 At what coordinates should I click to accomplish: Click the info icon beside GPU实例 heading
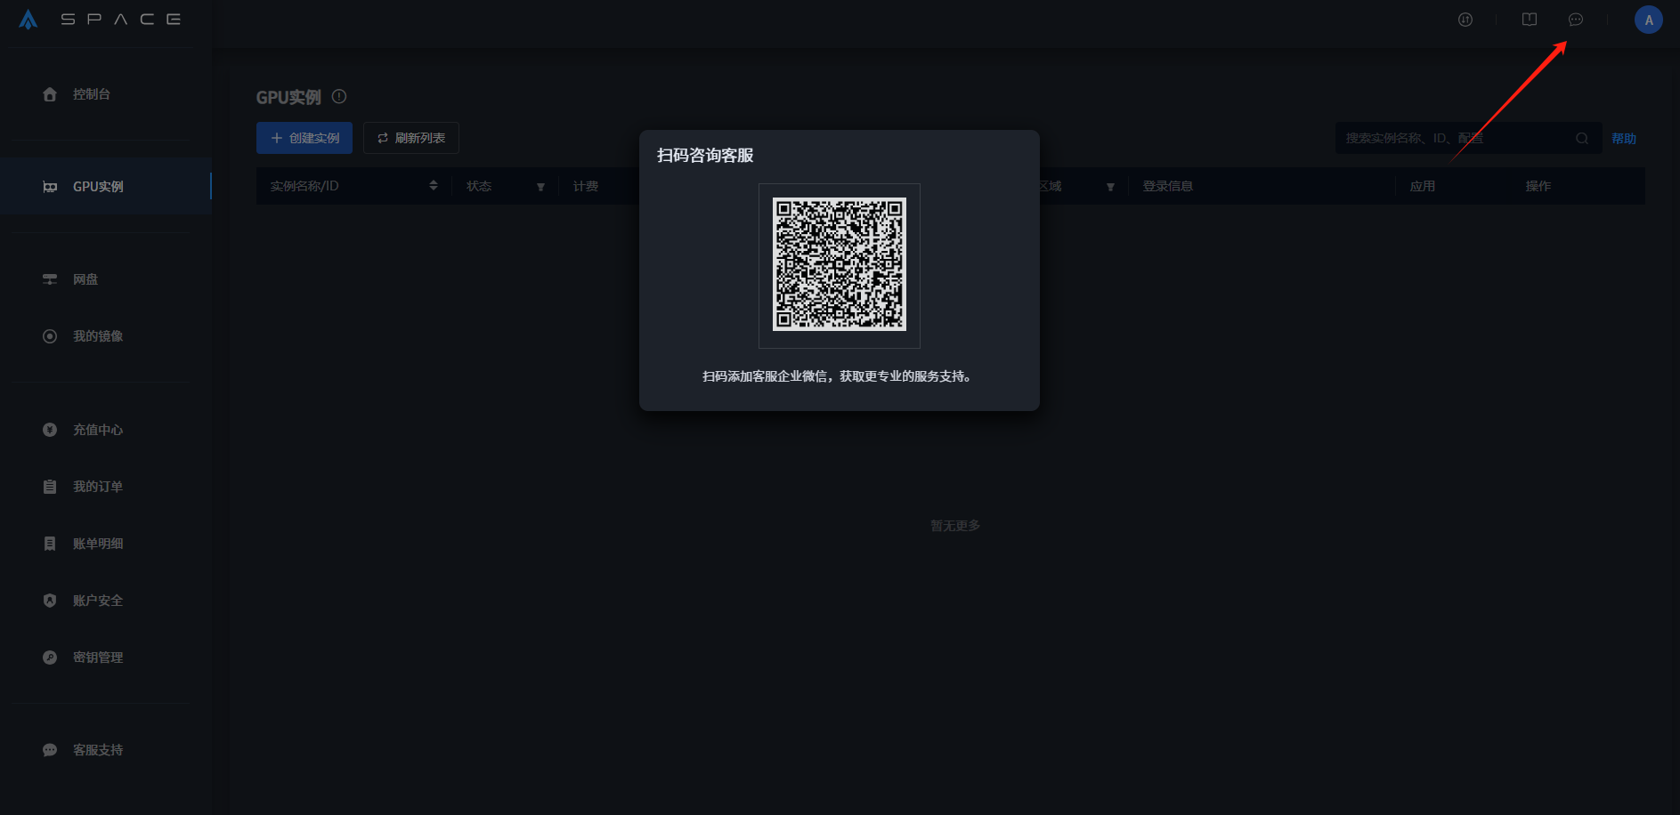[x=339, y=96]
